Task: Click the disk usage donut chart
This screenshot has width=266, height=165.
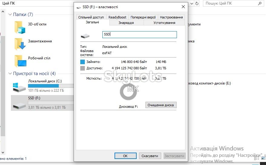Action: pyautogui.click(x=128, y=91)
